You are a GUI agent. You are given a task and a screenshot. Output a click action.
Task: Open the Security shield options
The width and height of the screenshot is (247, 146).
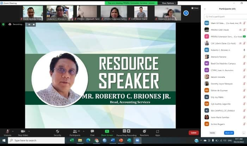(57, 131)
